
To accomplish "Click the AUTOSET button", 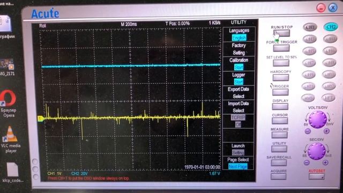I will pyautogui.click(x=317, y=176).
